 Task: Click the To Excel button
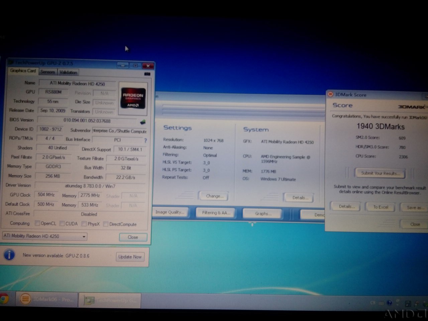(x=381, y=207)
